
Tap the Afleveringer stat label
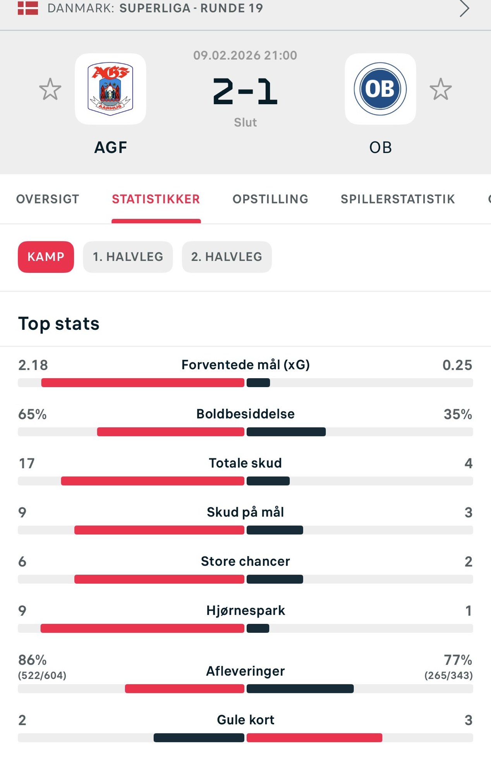[x=245, y=671]
